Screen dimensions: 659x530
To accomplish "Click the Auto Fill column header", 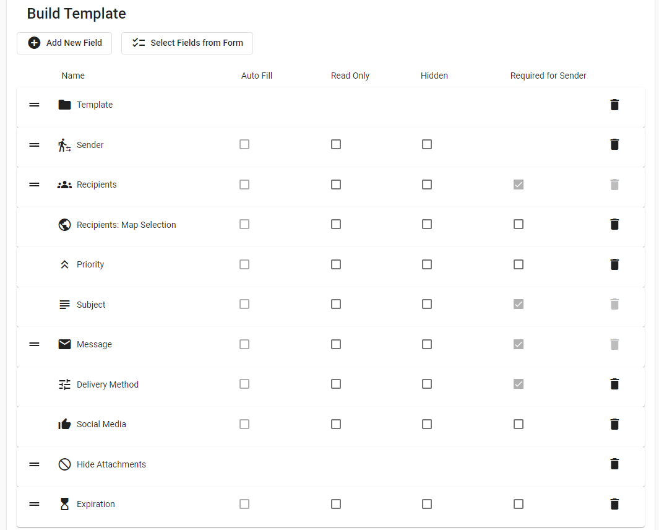I will pyautogui.click(x=256, y=76).
